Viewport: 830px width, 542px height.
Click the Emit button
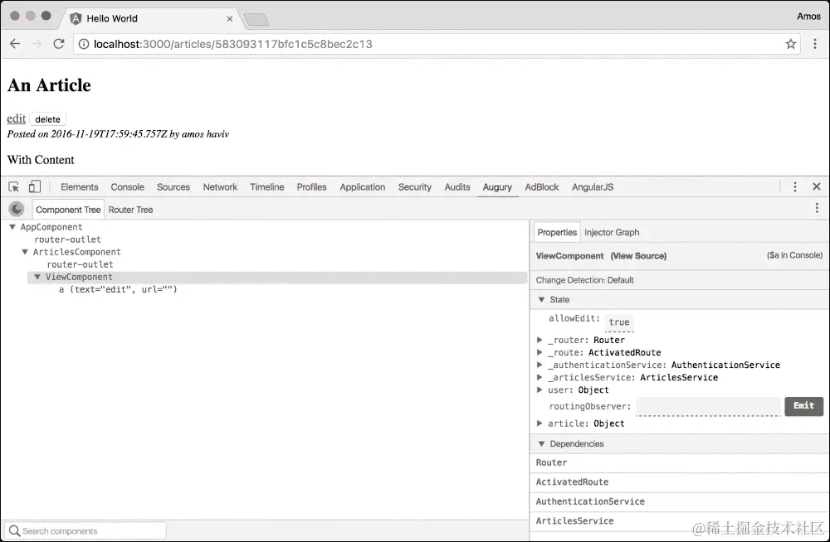point(803,406)
